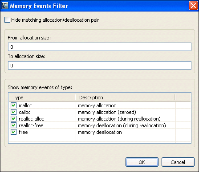This screenshot has height=172, width=199.
Task: Uncheck the malloc event type
Action: (13, 106)
